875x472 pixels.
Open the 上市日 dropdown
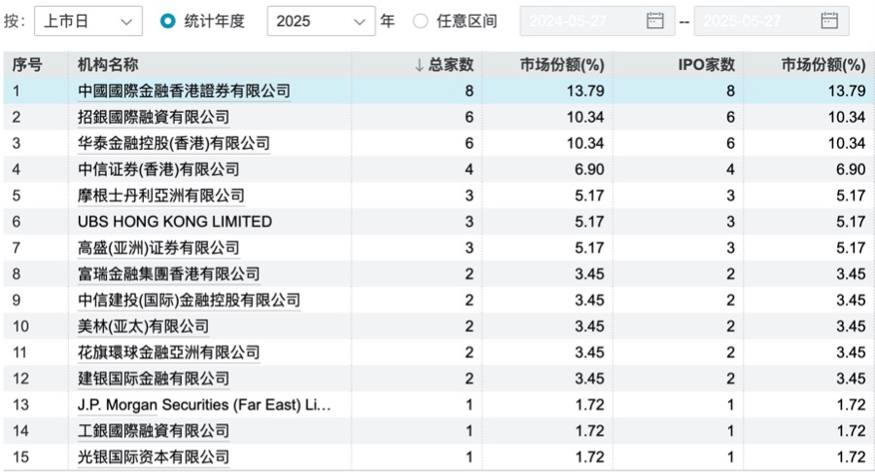[x=88, y=21]
